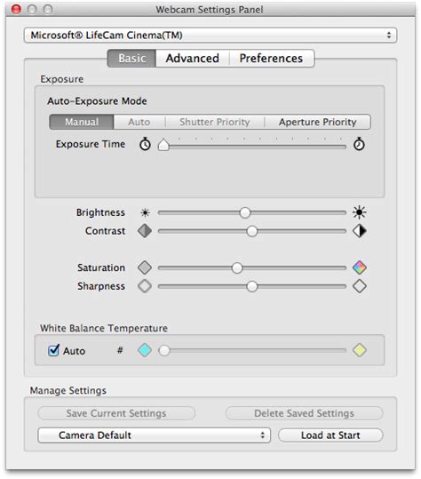This screenshot has height=479, width=421.
Task: Click the short exposure stopwatch icon
Action: (x=145, y=144)
